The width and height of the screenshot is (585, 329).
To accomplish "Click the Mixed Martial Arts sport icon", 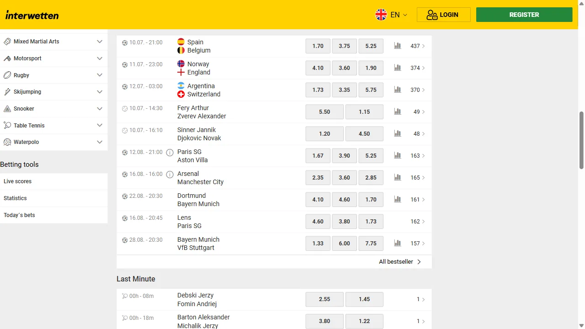I will 7,42.
